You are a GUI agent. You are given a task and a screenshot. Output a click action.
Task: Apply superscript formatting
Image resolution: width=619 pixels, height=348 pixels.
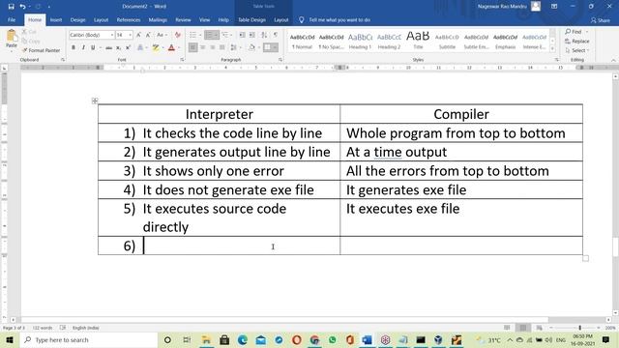point(128,47)
